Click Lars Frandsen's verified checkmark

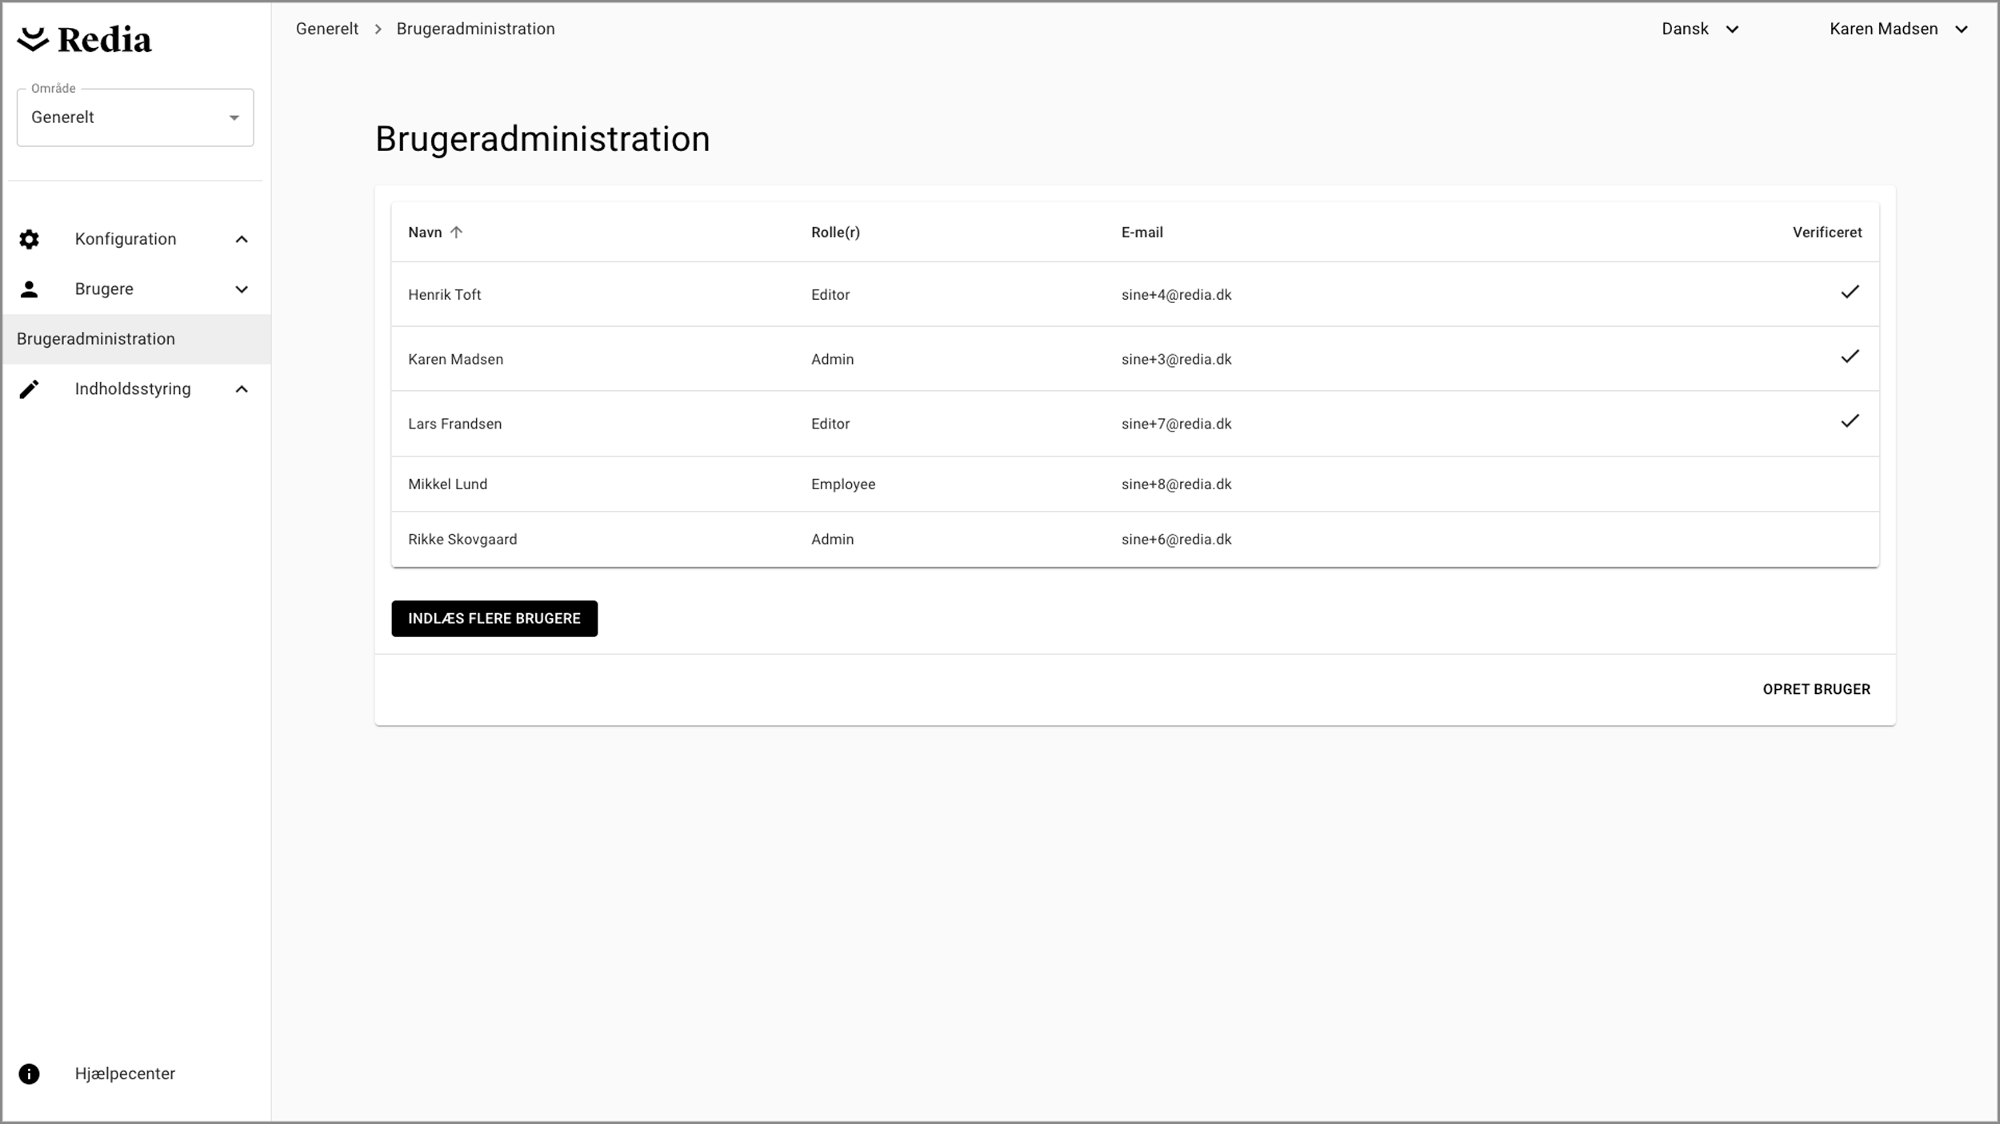point(1850,421)
